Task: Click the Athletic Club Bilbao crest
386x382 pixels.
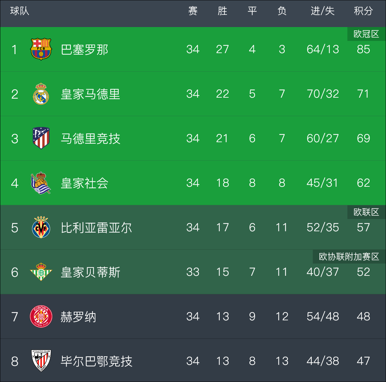Action: (x=41, y=361)
